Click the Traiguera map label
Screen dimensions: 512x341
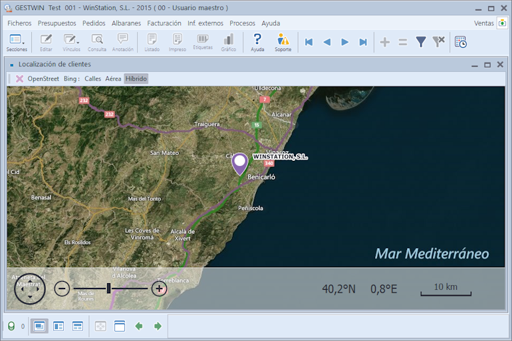point(207,124)
